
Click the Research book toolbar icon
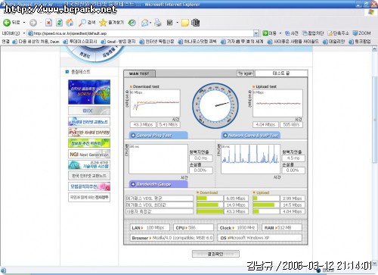tap(196, 23)
